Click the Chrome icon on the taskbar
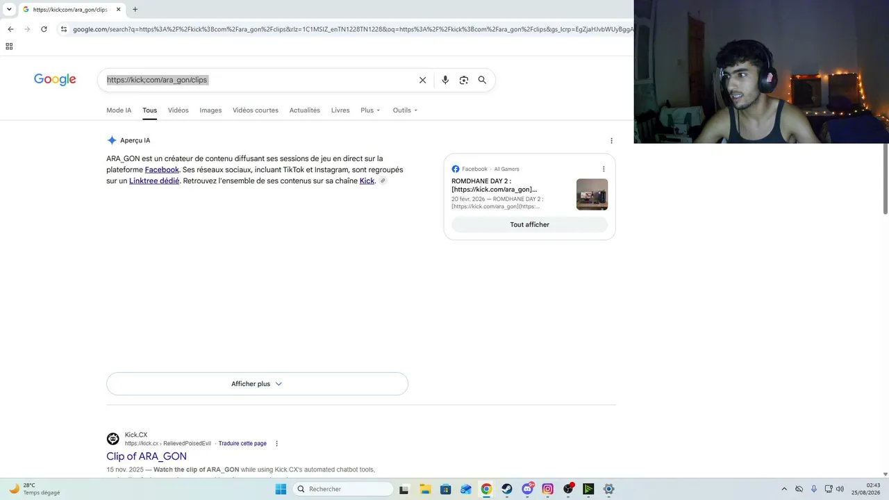The width and height of the screenshot is (889, 500). pos(486,489)
